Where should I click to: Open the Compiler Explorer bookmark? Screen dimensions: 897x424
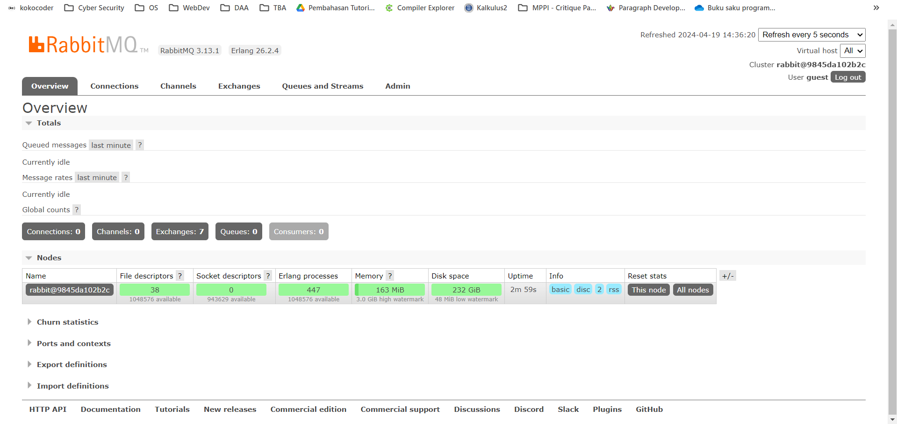click(x=420, y=8)
